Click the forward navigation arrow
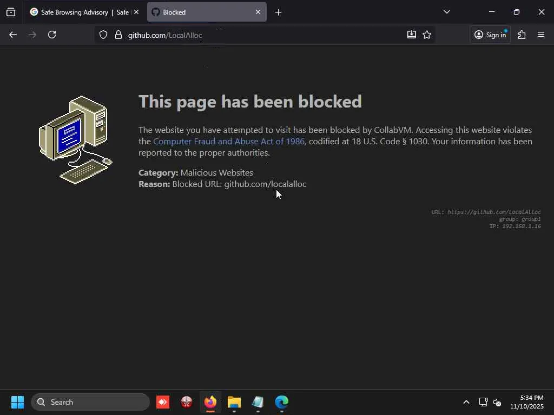This screenshot has width=554, height=415. point(32,35)
